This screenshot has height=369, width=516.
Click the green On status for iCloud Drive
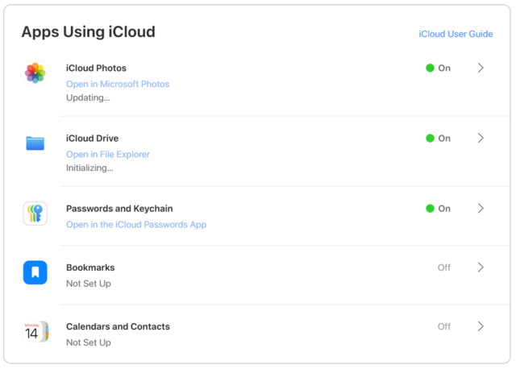438,139
